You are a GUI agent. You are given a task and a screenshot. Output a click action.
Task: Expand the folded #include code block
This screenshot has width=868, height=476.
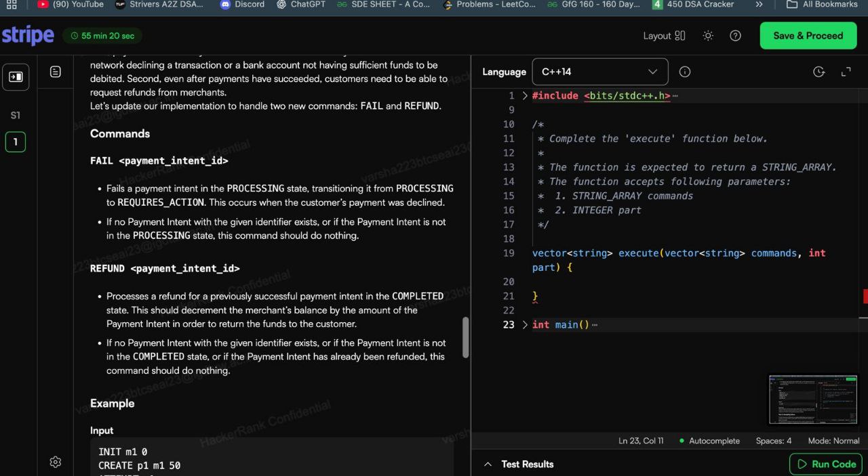point(524,96)
